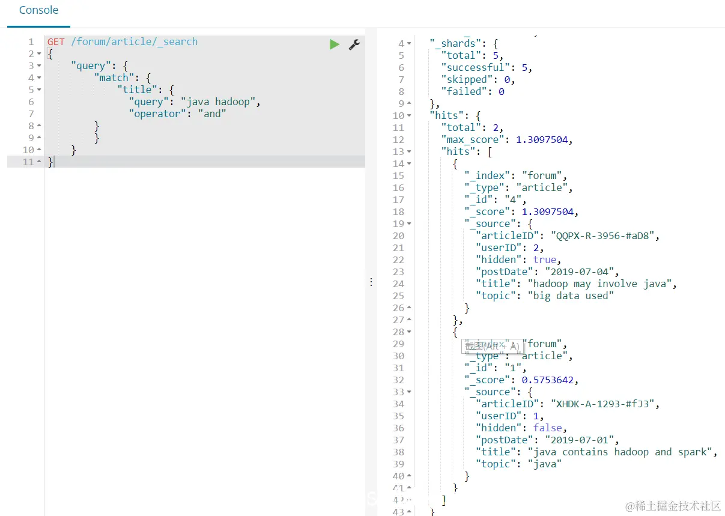Click postDate "2019-07-04"
The height and width of the screenshot is (516, 725).
click(579, 272)
